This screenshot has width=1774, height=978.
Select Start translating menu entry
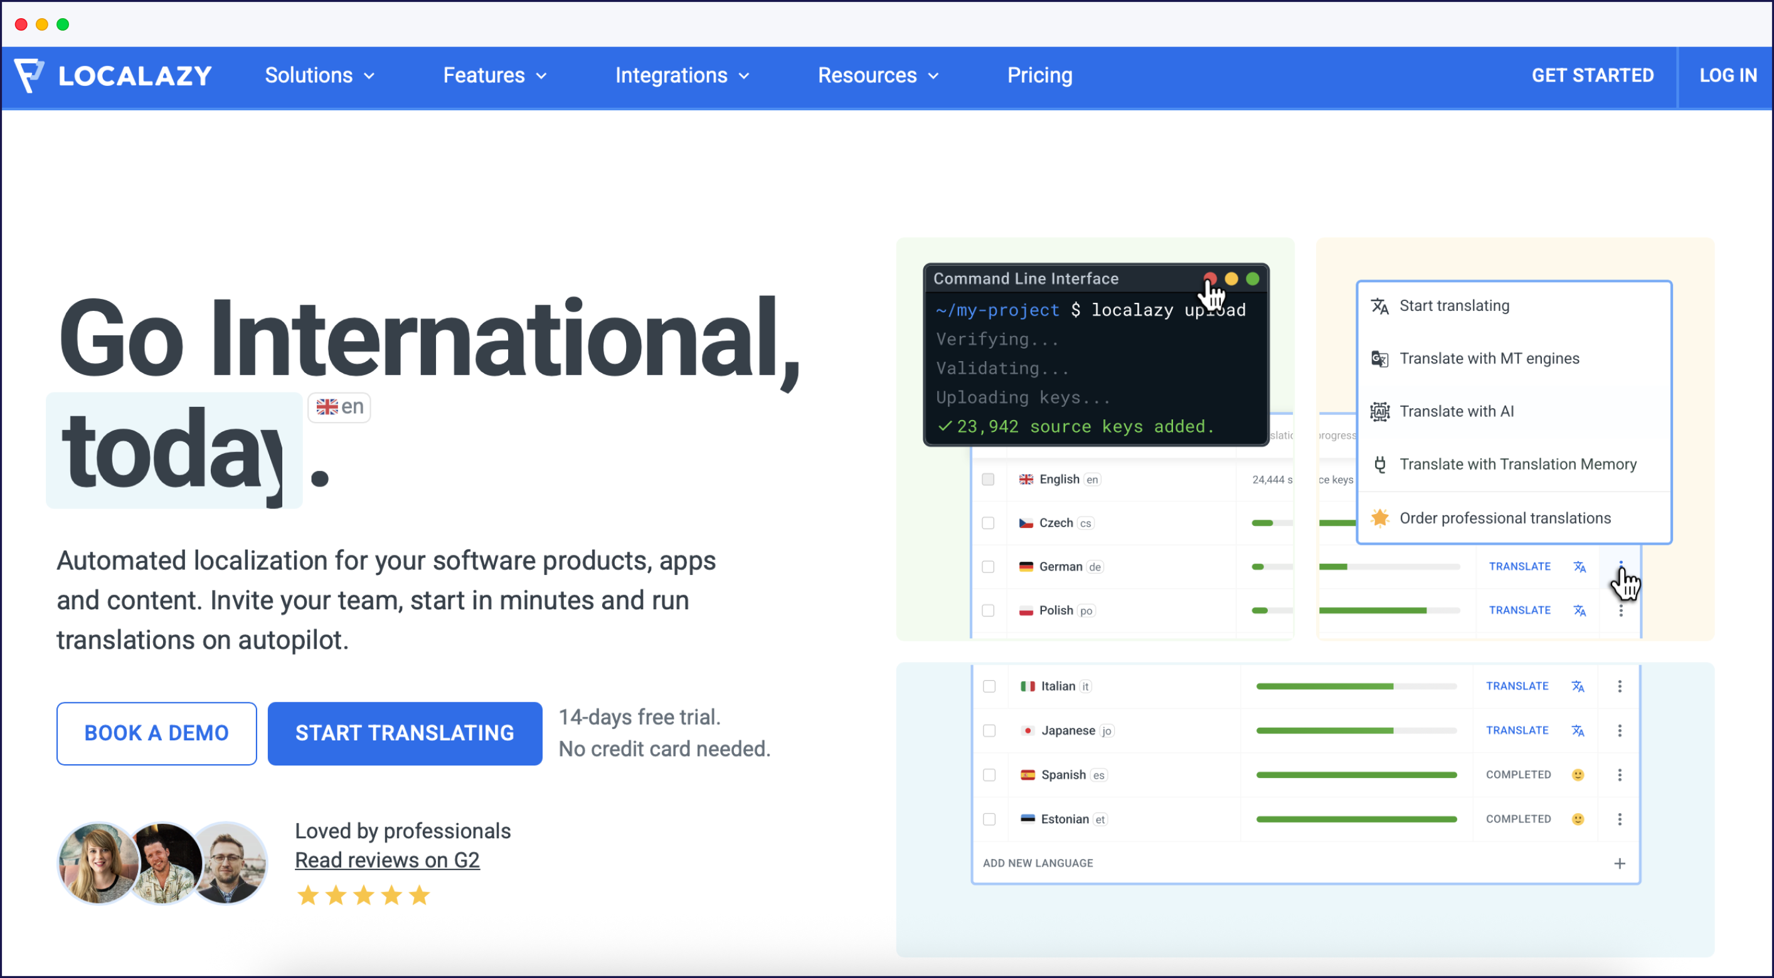[1514, 307]
